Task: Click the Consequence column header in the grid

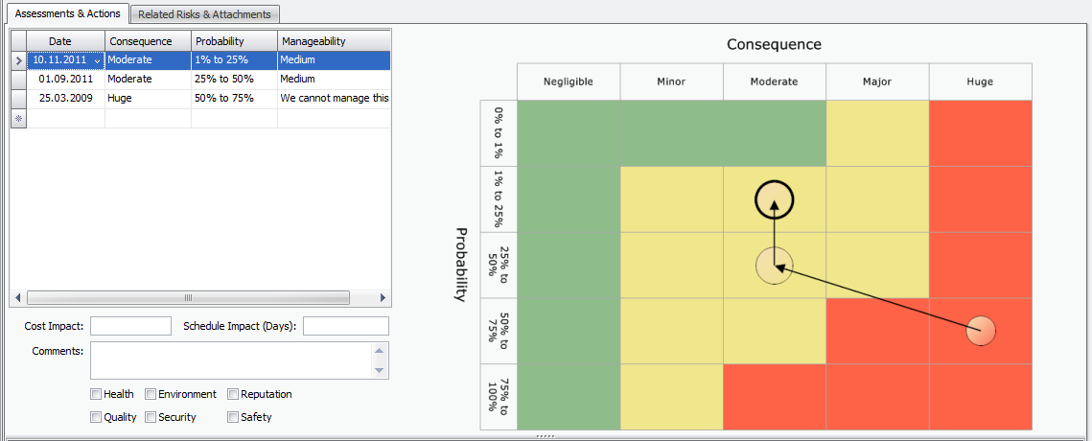Action: (x=148, y=41)
